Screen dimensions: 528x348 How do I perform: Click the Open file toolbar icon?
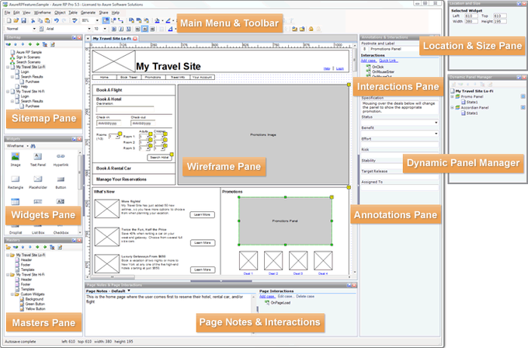(x=16, y=20)
